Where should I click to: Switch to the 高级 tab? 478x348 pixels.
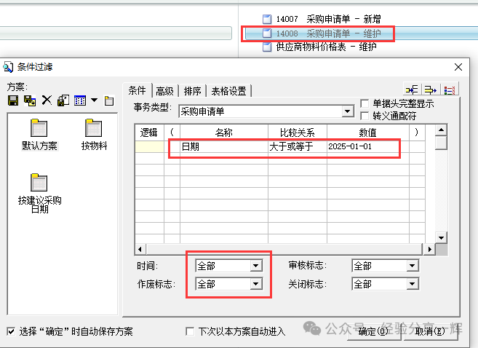pyautogui.click(x=164, y=91)
